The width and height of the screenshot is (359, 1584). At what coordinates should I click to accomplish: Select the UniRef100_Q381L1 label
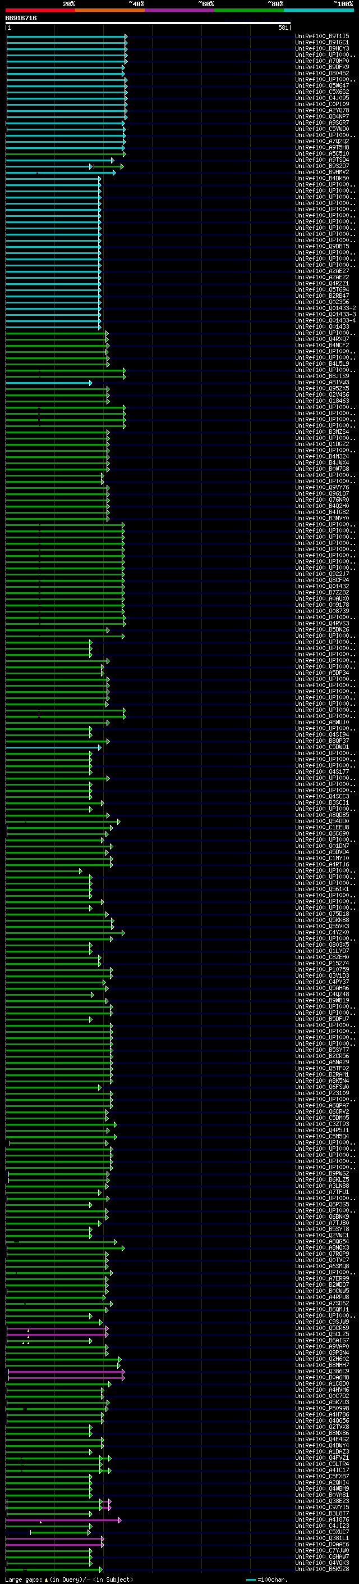coord(322,1538)
